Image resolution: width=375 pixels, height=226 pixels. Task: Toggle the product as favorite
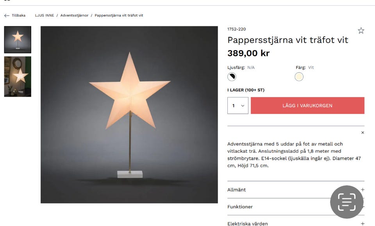(361, 30)
